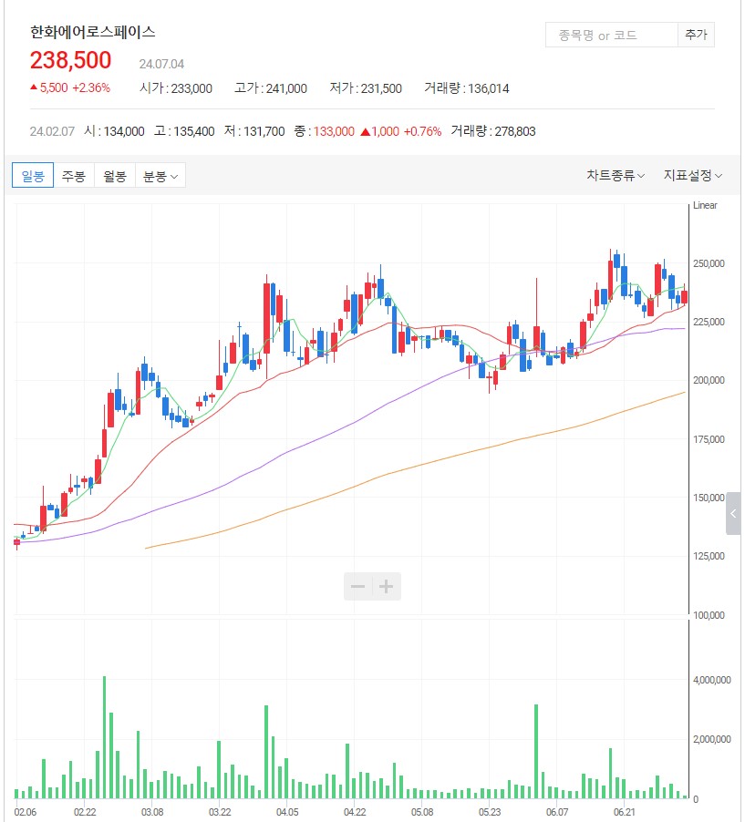Screen dimensions: 745x822
Task: Click the red up-triangle beside 5,500
Action: click(x=34, y=88)
